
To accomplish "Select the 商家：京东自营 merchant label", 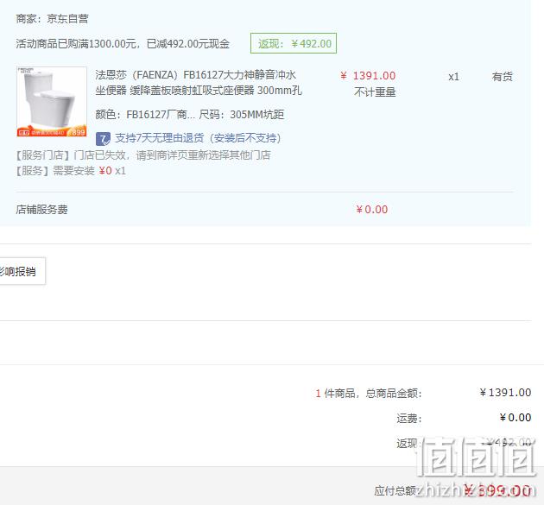I will (52, 19).
